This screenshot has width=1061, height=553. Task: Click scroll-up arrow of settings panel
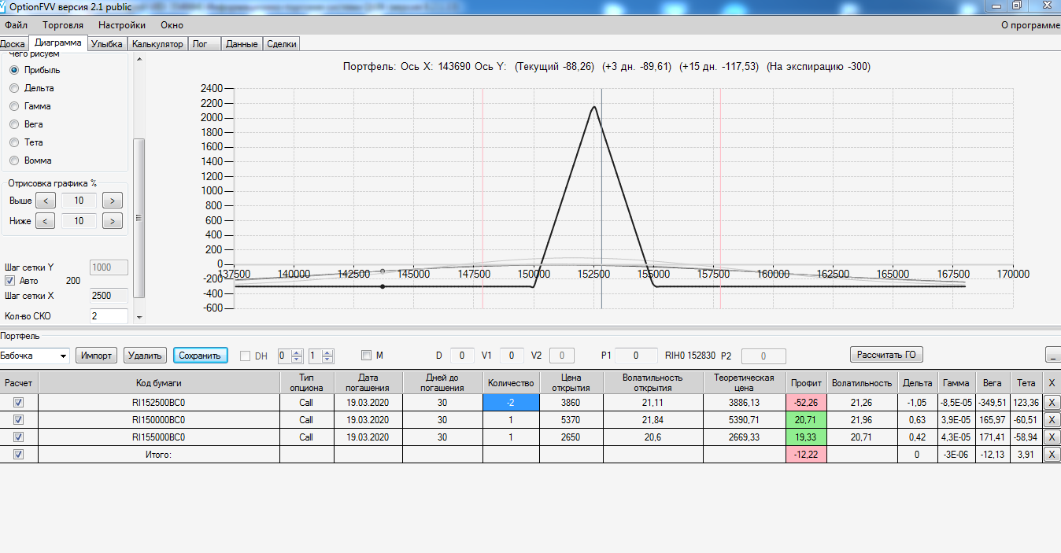pyautogui.click(x=139, y=59)
